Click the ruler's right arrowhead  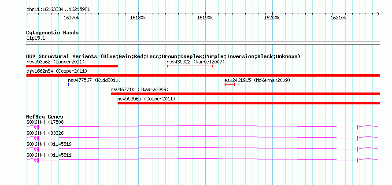[378, 14]
